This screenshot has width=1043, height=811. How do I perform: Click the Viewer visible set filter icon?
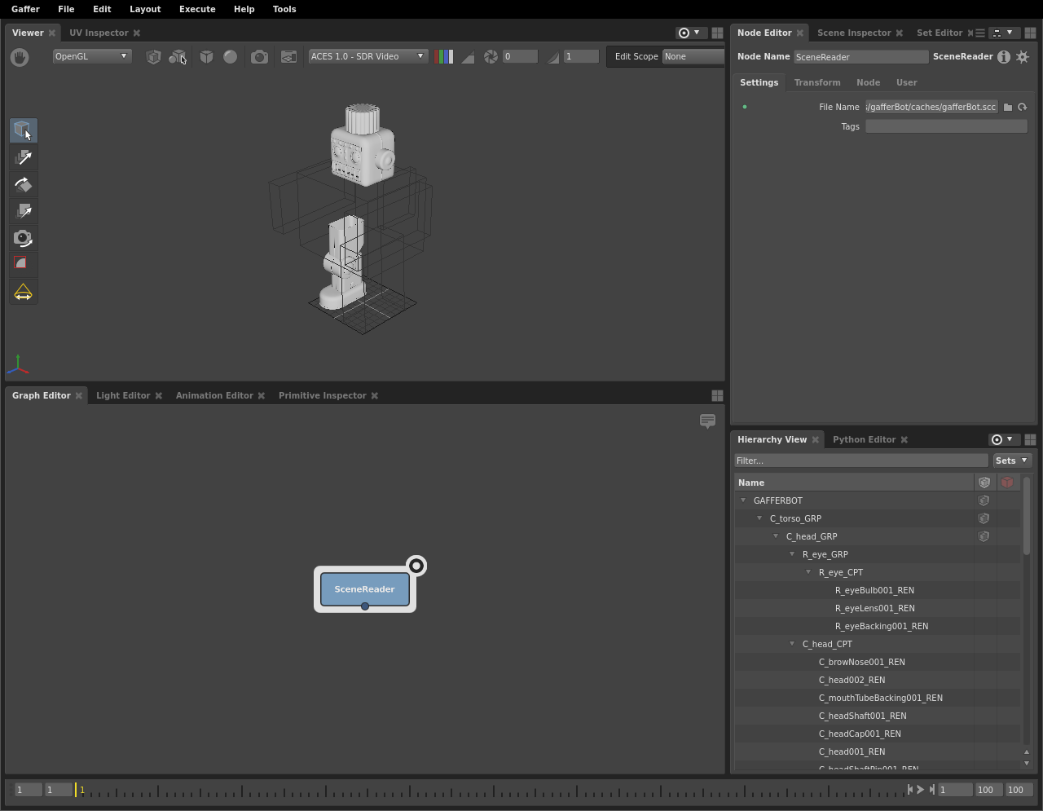point(177,57)
